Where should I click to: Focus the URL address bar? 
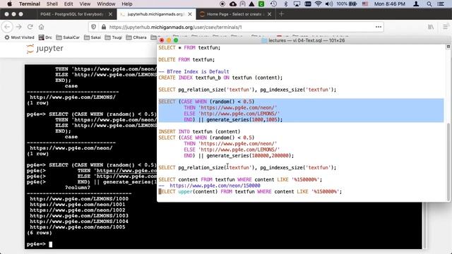(237, 27)
